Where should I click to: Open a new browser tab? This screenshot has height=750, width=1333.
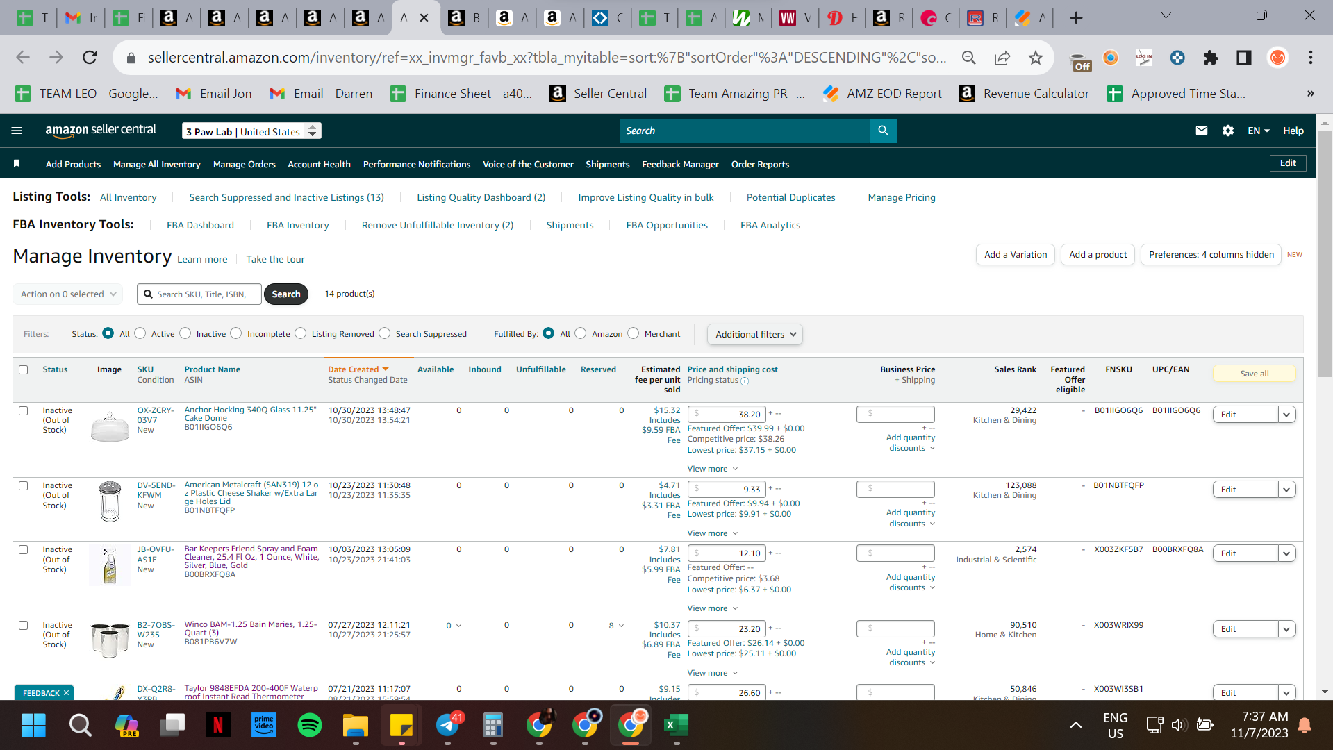click(x=1076, y=18)
